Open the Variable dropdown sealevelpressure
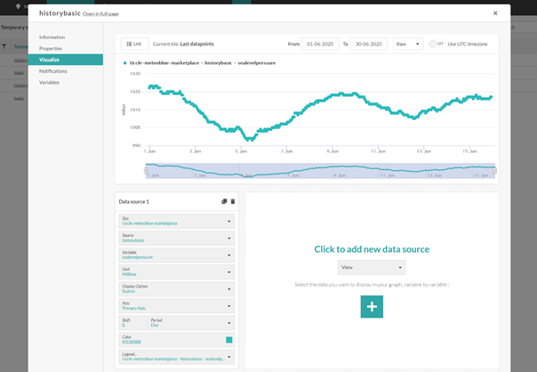The height and width of the screenshot is (372, 537). (x=177, y=255)
